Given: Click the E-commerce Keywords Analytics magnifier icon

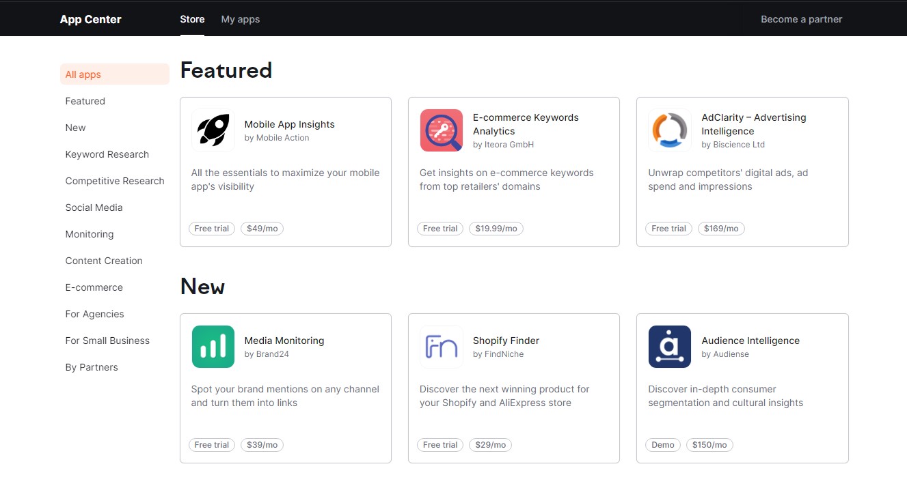Looking at the screenshot, I should [x=442, y=130].
